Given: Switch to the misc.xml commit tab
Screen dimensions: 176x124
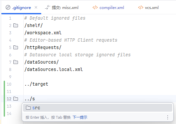Looking at the screenshot, I should point(62,8).
